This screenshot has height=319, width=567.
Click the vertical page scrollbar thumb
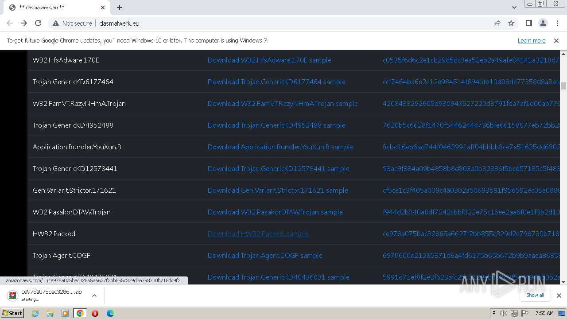(563, 86)
